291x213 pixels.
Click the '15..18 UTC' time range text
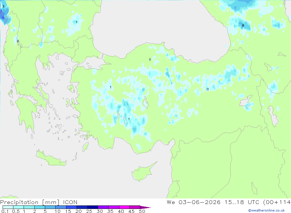tap(242, 202)
